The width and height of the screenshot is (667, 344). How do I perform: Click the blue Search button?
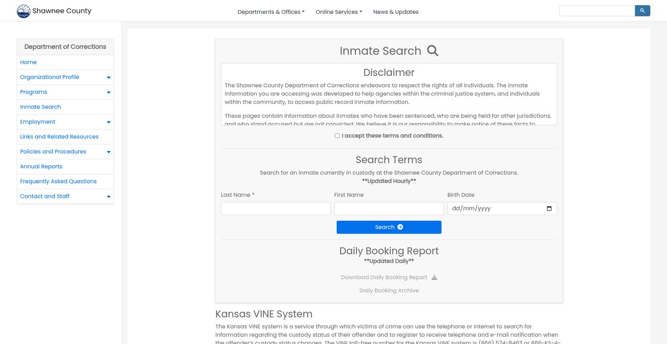point(389,227)
